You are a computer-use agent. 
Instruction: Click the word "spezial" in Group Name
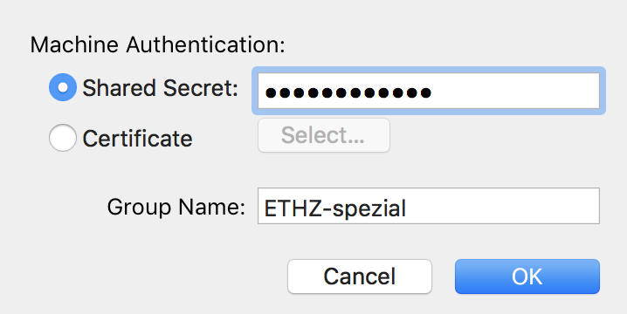369,208
